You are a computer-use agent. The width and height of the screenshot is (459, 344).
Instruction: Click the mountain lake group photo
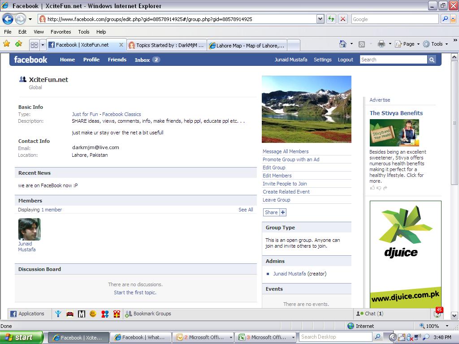point(307,109)
